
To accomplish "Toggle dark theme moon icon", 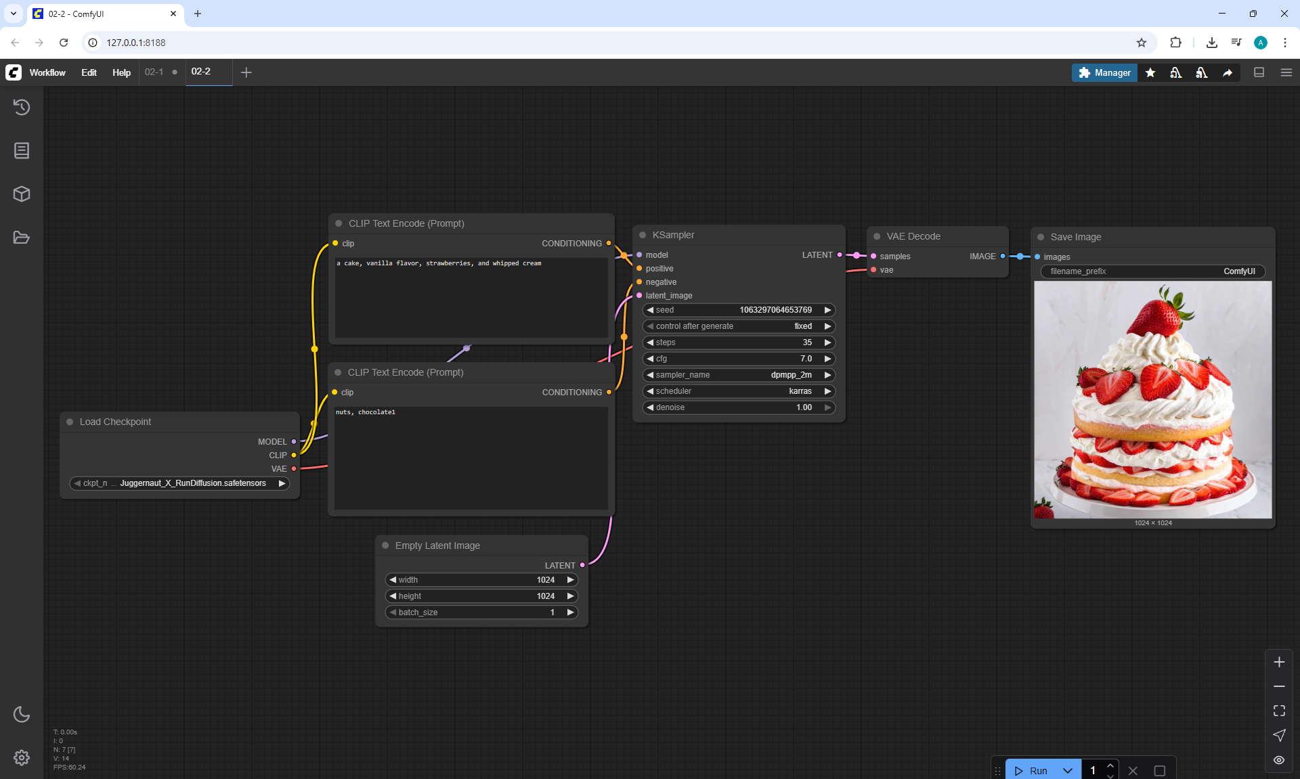I will 22,714.
